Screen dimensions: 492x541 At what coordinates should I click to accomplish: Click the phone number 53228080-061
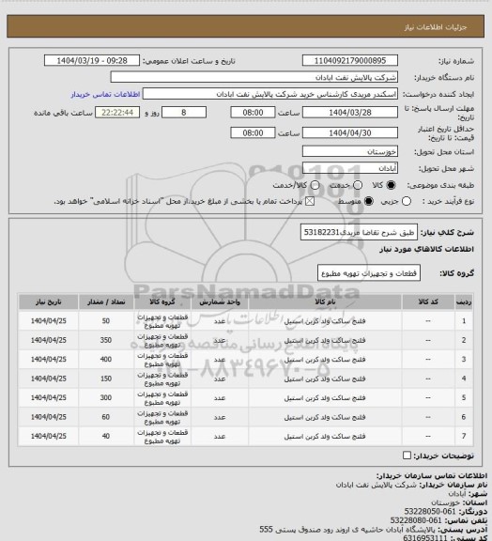point(416,520)
